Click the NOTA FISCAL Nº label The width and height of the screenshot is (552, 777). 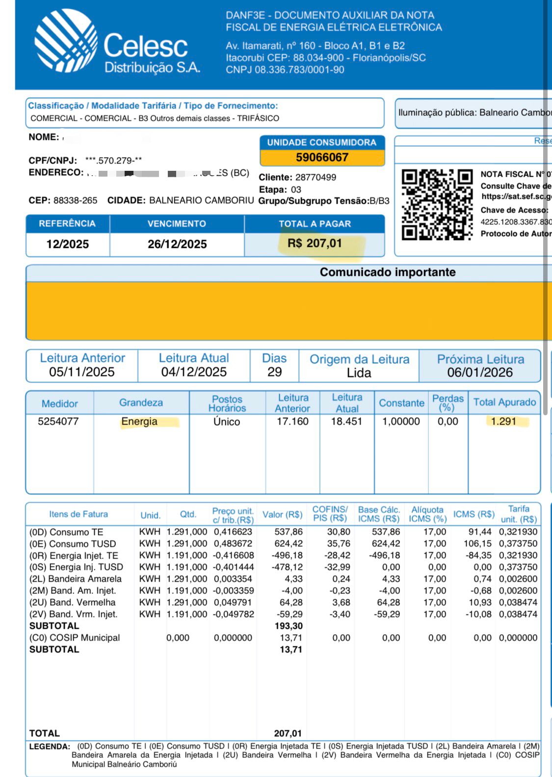pos(513,174)
